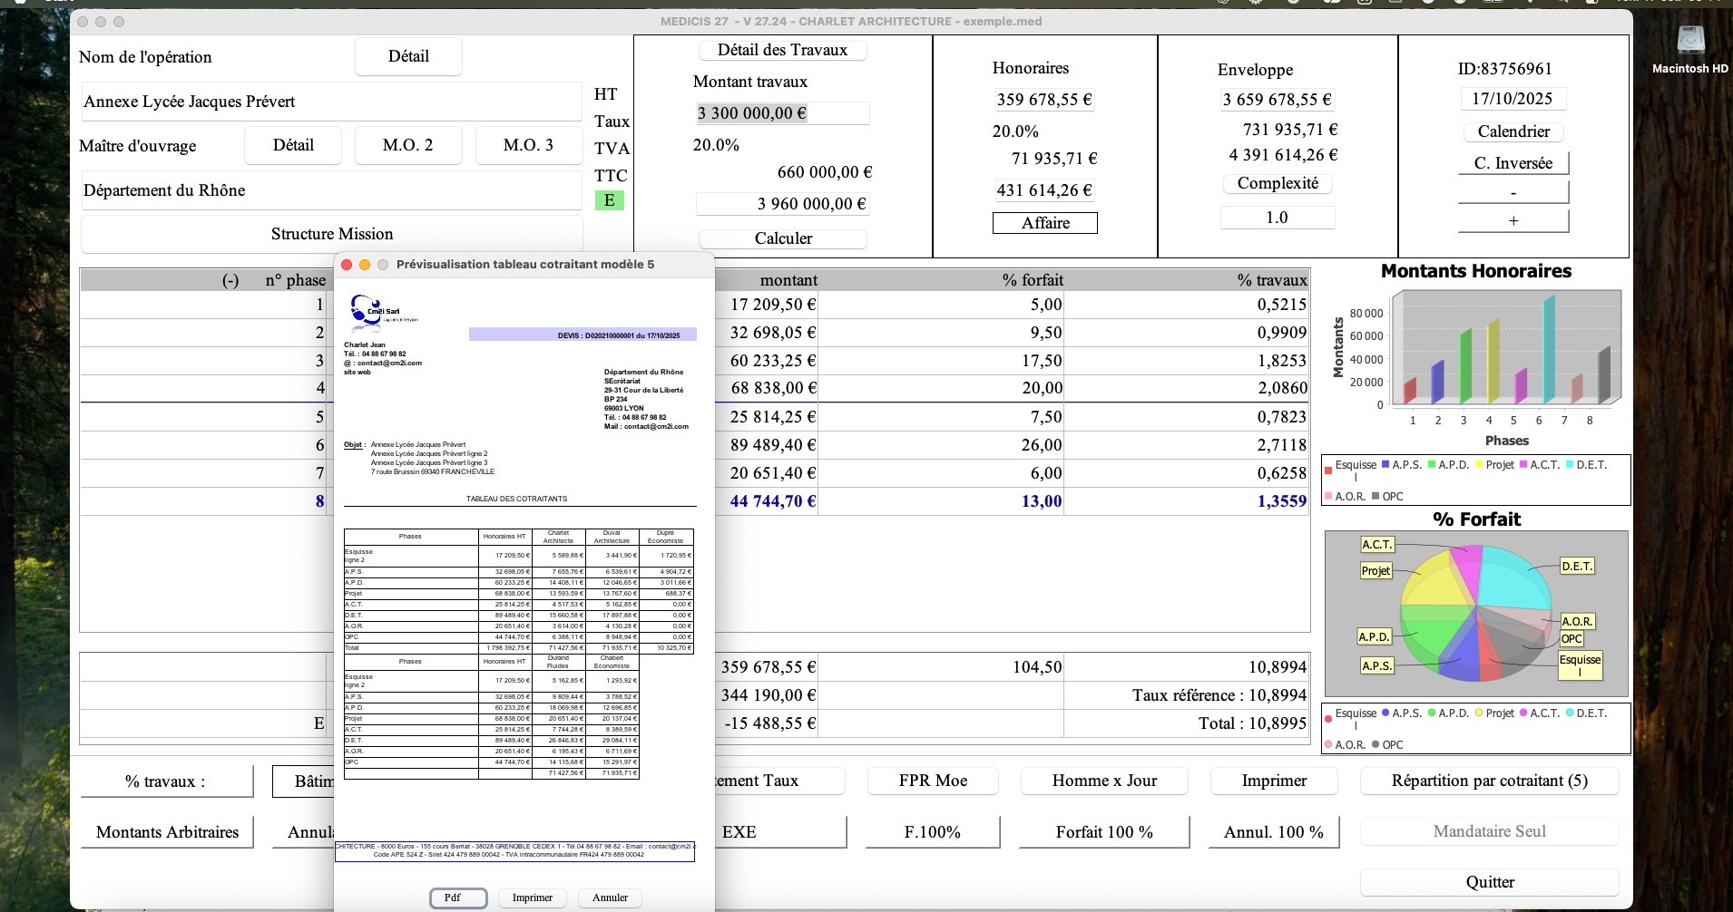1733x912 pixels.
Task: Open Détail next to Maître d'ouvrage
Action: pos(293,145)
